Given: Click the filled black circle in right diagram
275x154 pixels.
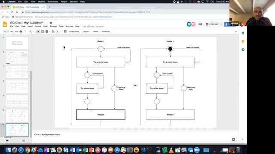Looking at the screenshot, I should [x=170, y=49].
